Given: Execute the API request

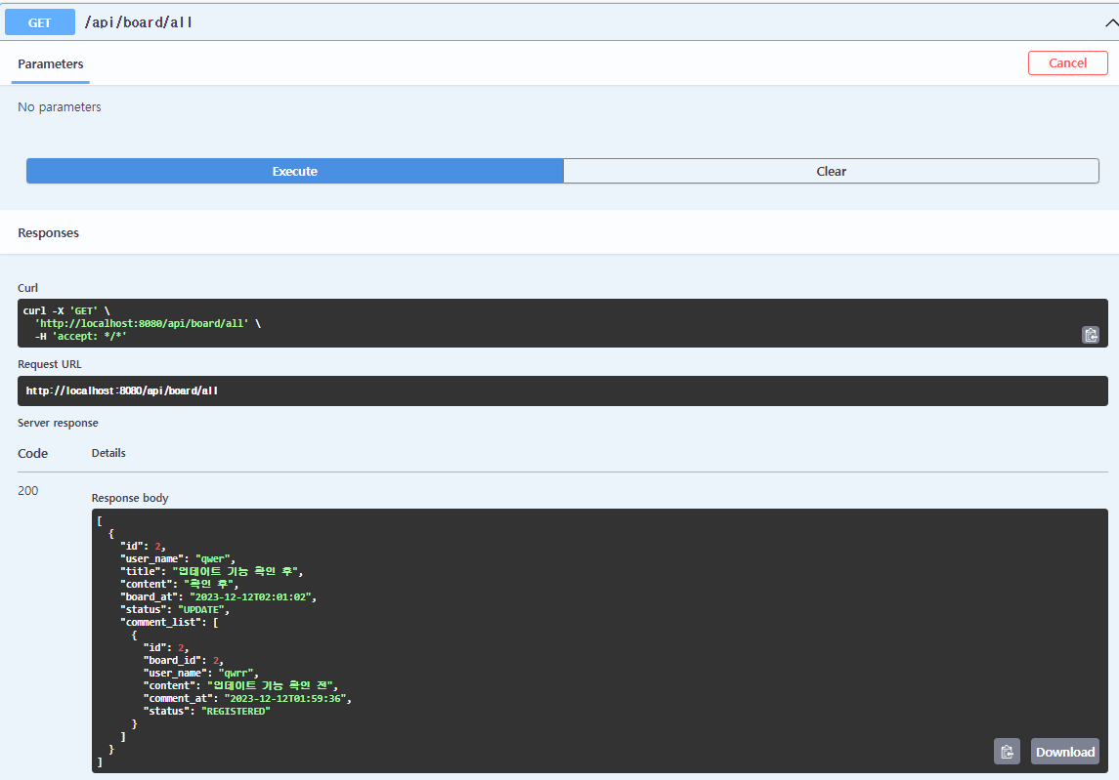Looking at the screenshot, I should coord(295,171).
